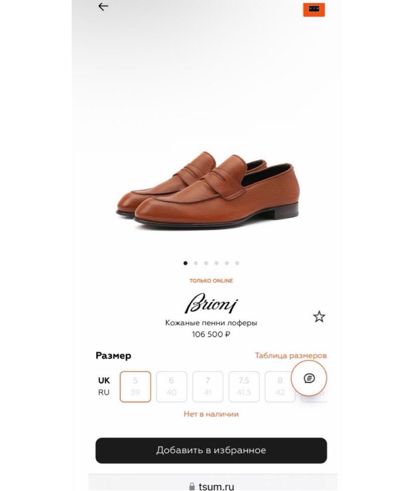Image resolution: width=414 pixels, height=491 pixels.
Task: Select size UK 6 / RU 40
Action: coord(171,387)
